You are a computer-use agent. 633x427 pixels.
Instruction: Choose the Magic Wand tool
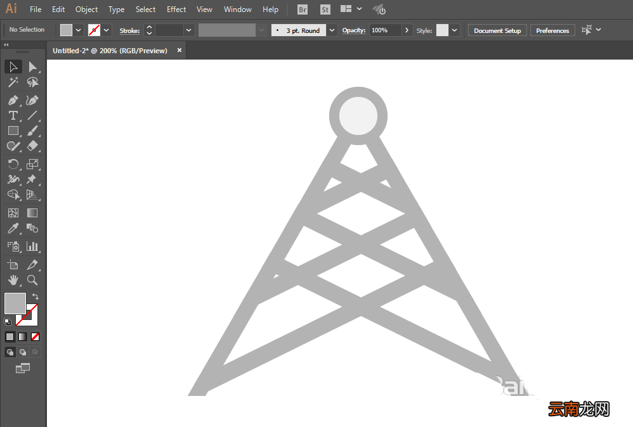[x=13, y=82]
